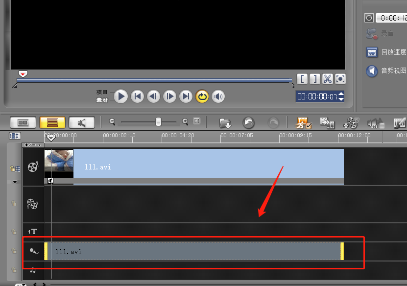The height and width of the screenshot is (286, 407).
Task: Expand the arrow below the video track lock
Action: click(x=15, y=182)
